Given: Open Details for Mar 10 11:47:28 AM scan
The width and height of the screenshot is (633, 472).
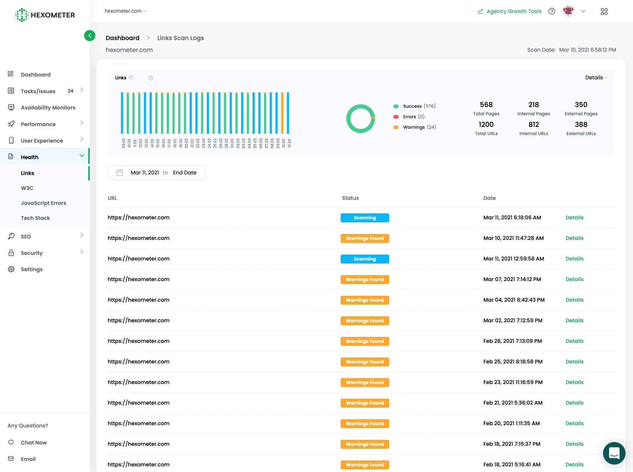Looking at the screenshot, I should click(x=575, y=238).
